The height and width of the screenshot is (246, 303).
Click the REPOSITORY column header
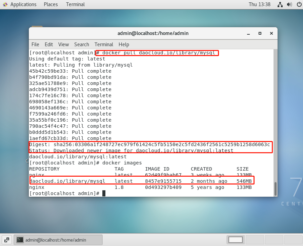pos(44,169)
